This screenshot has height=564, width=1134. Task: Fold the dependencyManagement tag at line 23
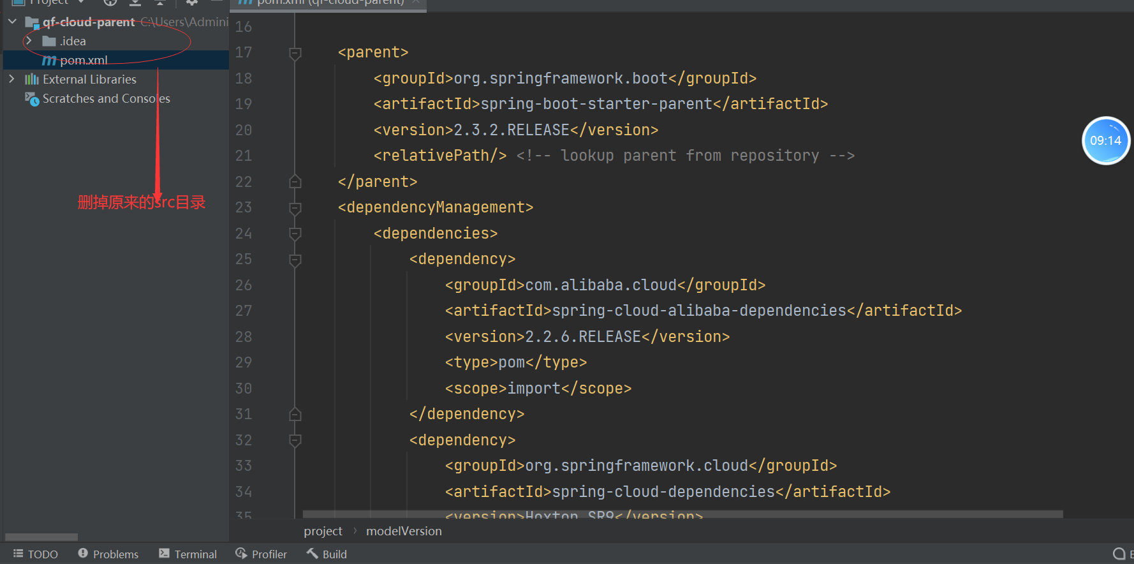(295, 208)
